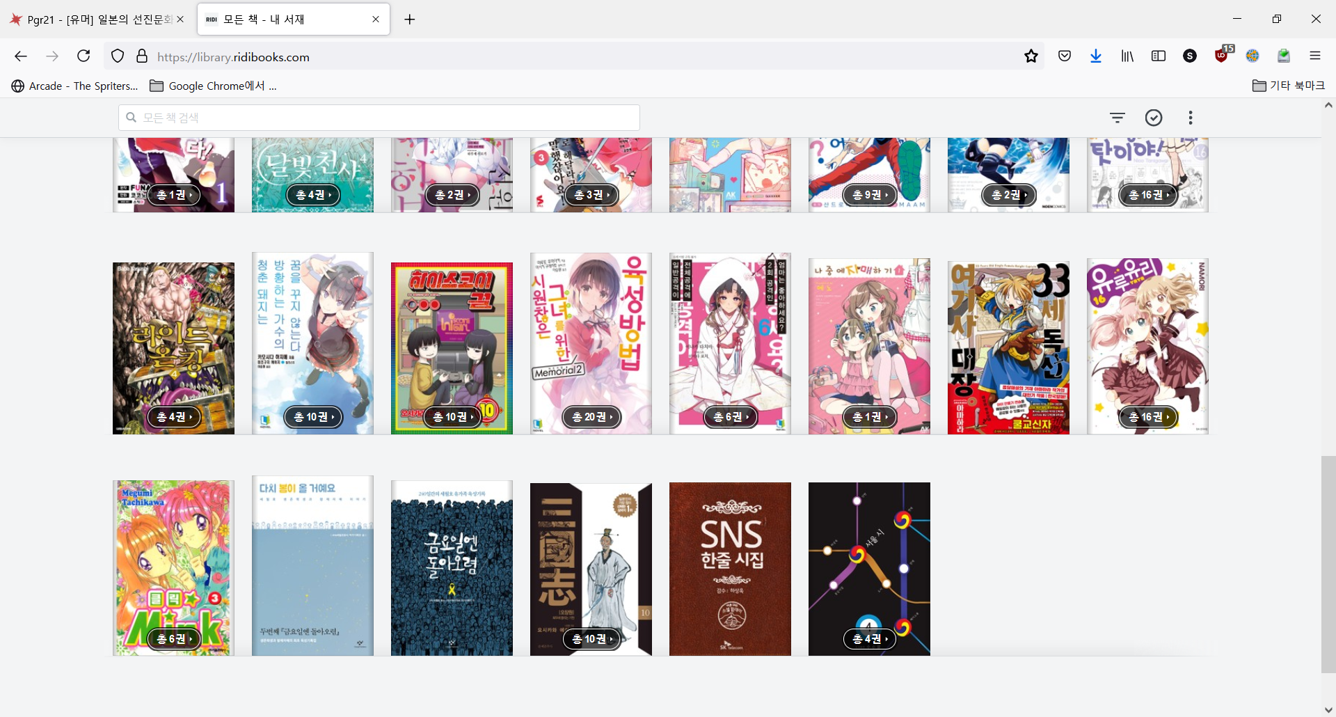Bookmark this page with the star icon
1336x717 pixels.
1031,56
